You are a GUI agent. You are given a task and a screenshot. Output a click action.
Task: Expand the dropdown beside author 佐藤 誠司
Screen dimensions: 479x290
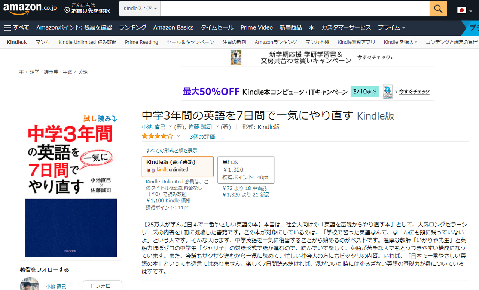217,127
